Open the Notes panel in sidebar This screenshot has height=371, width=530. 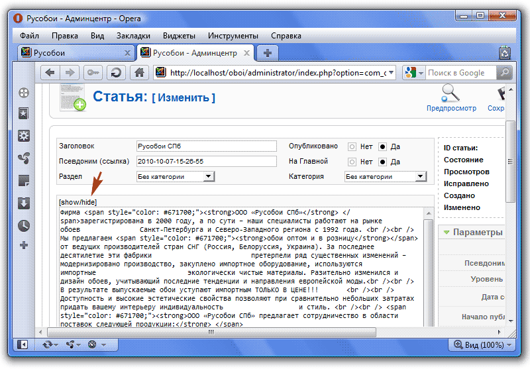[24, 180]
